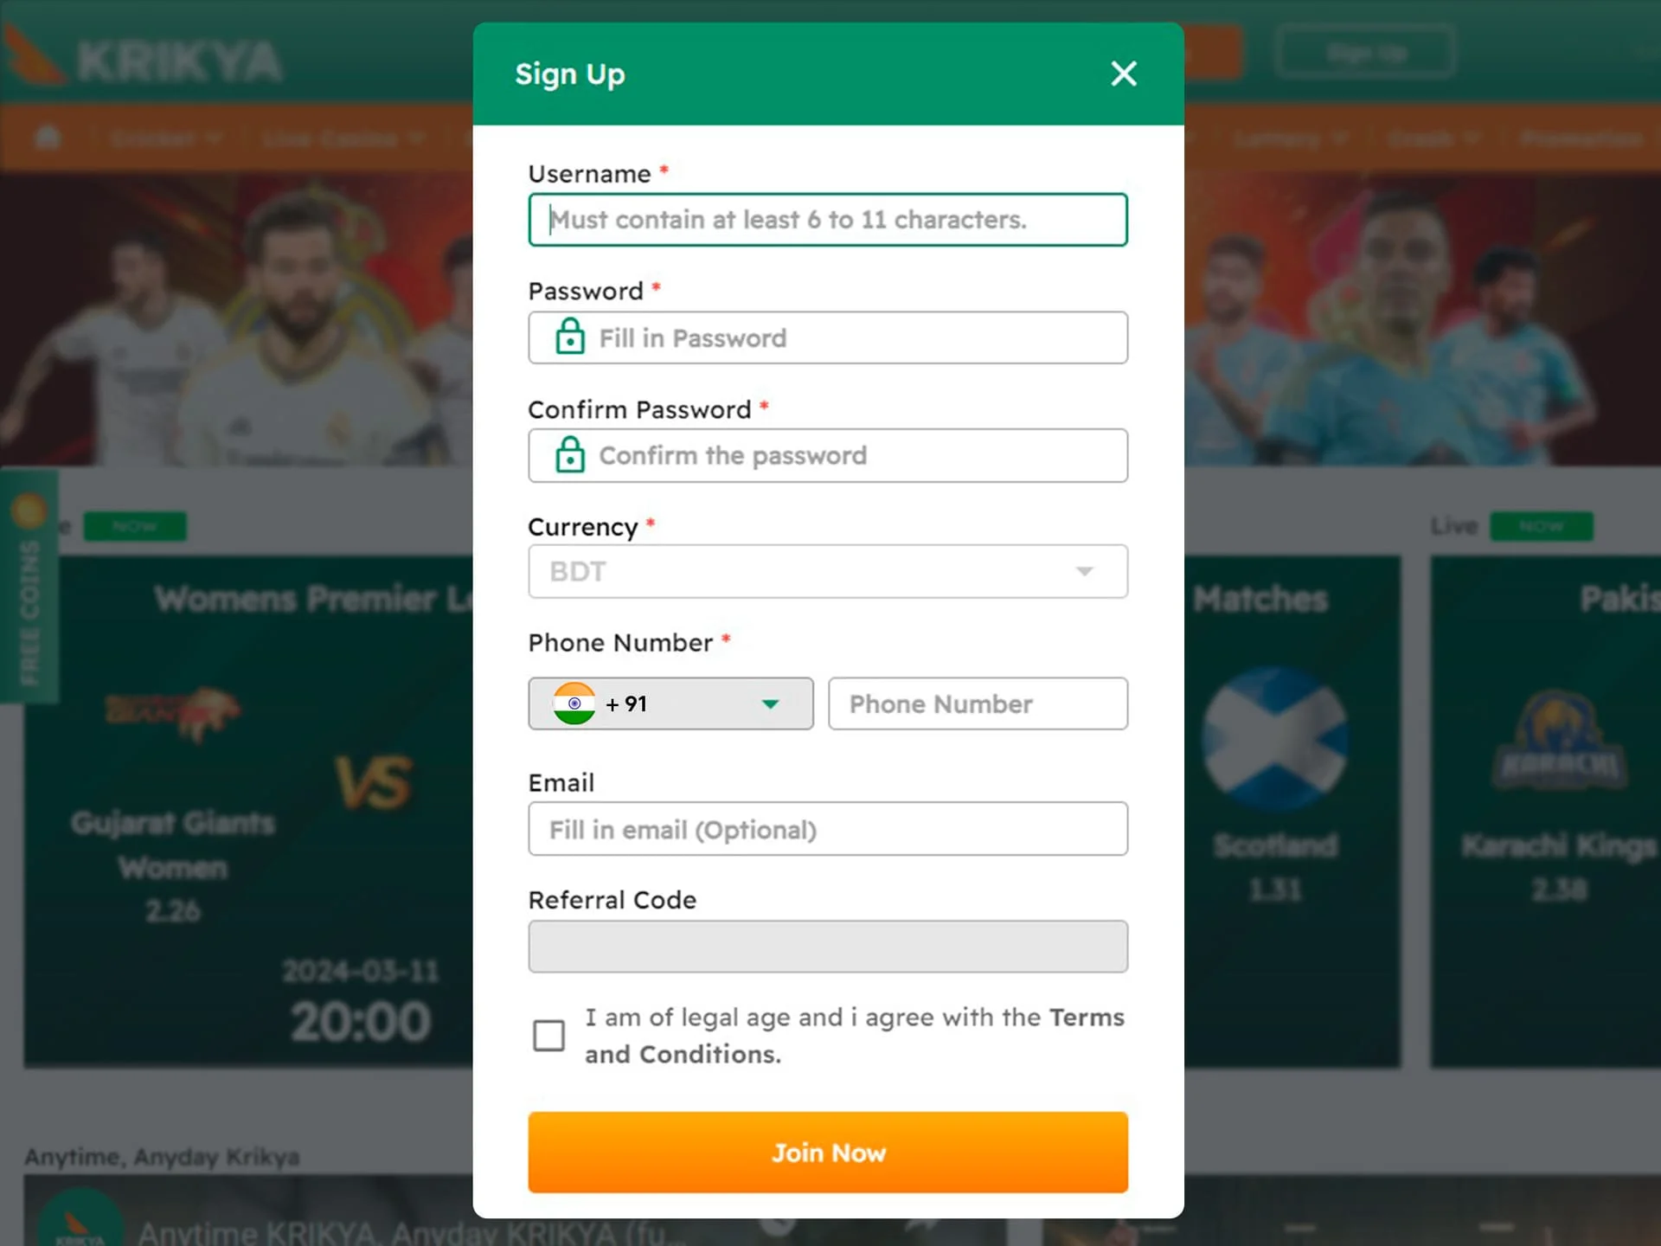Enter username in the username input field
The height and width of the screenshot is (1246, 1661).
click(x=828, y=219)
